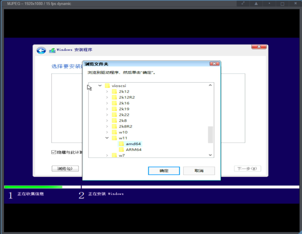Click the Windows Setup program icon
The width and height of the screenshot is (302, 234).
pyautogui.click(x=52, y=50)
